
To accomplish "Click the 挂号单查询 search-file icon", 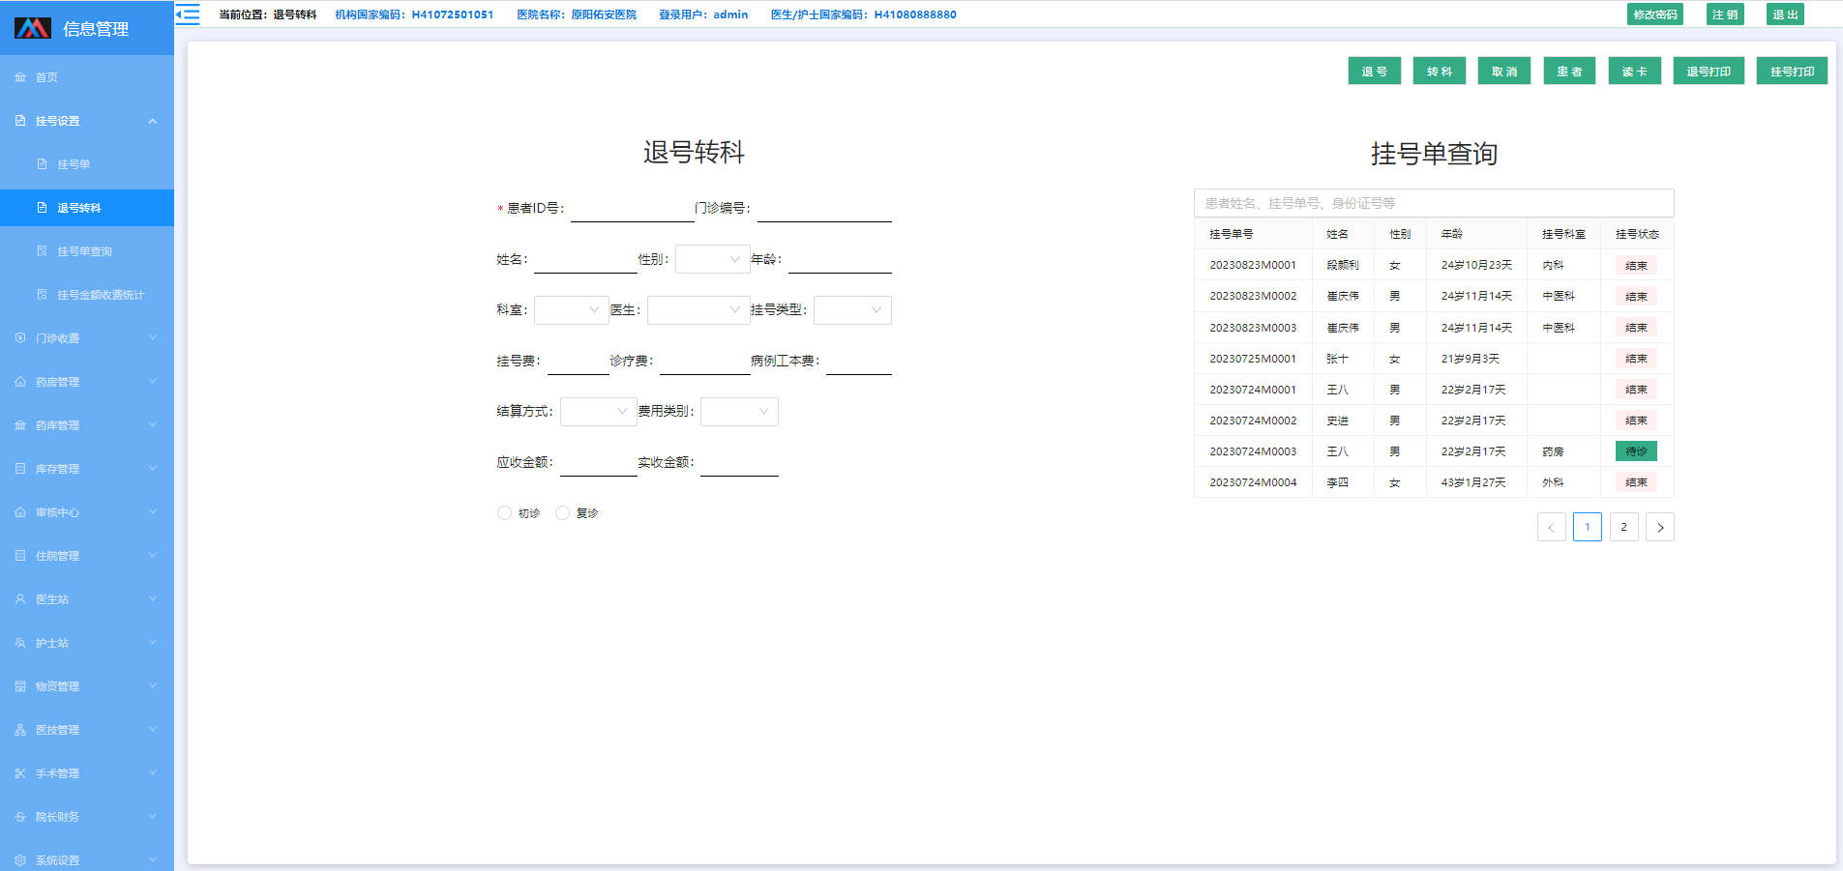I will click(42, 251).
